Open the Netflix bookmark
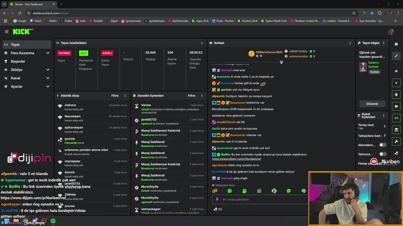Screen dimensions: 403x226 point(51,21)
